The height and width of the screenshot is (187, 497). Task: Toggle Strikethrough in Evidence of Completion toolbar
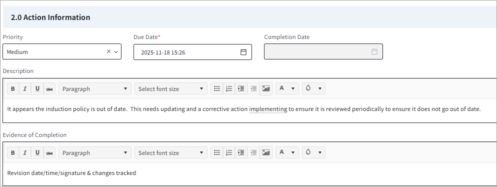point(49,153)
